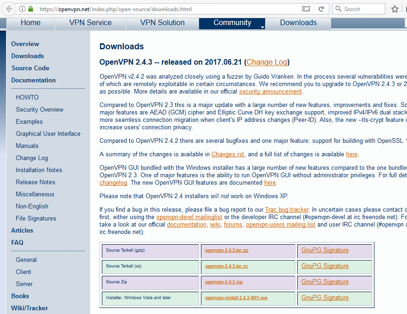The height and width of the screenshot is (314, 407).
Task: Open the Trac bug tracker link
Action: pos(287,210)
